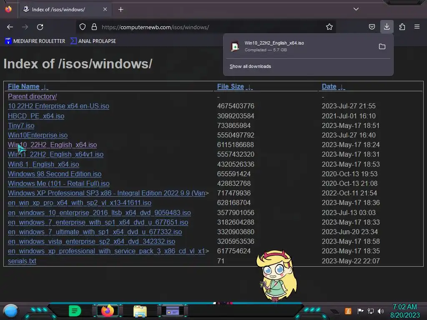Image resolution: width=427 pixels, height=320 pixels.
Task: Download Win8.1_English_x64.iso
Action: 43,164
